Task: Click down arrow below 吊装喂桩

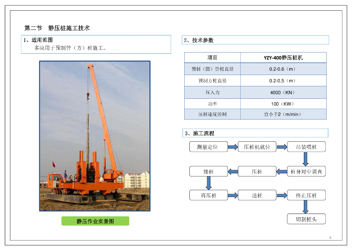Action: tap(306, 159)
